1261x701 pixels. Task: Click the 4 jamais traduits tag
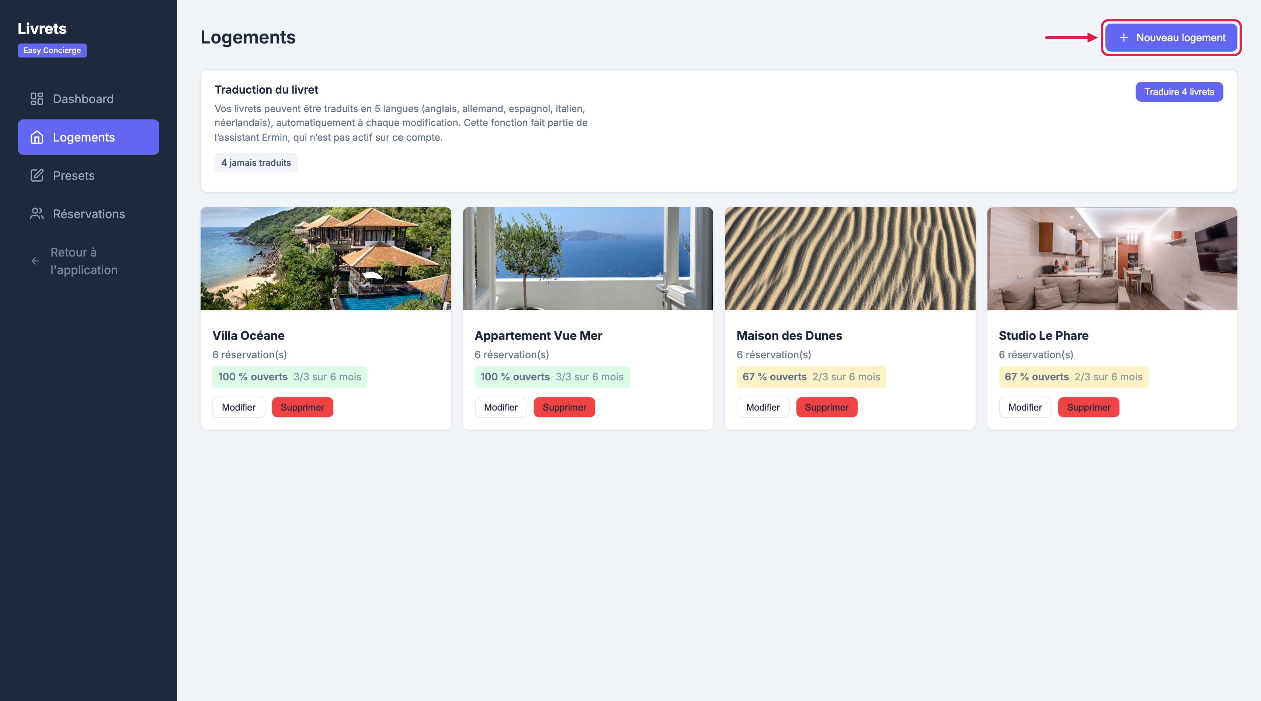click(256, 163)
